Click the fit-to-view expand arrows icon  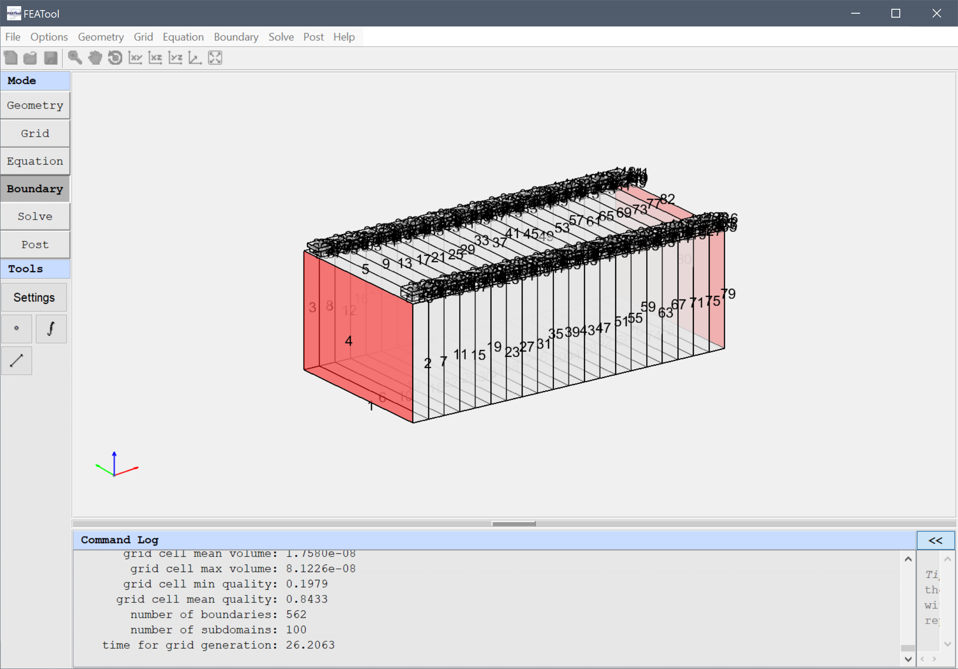coord(215,58)
